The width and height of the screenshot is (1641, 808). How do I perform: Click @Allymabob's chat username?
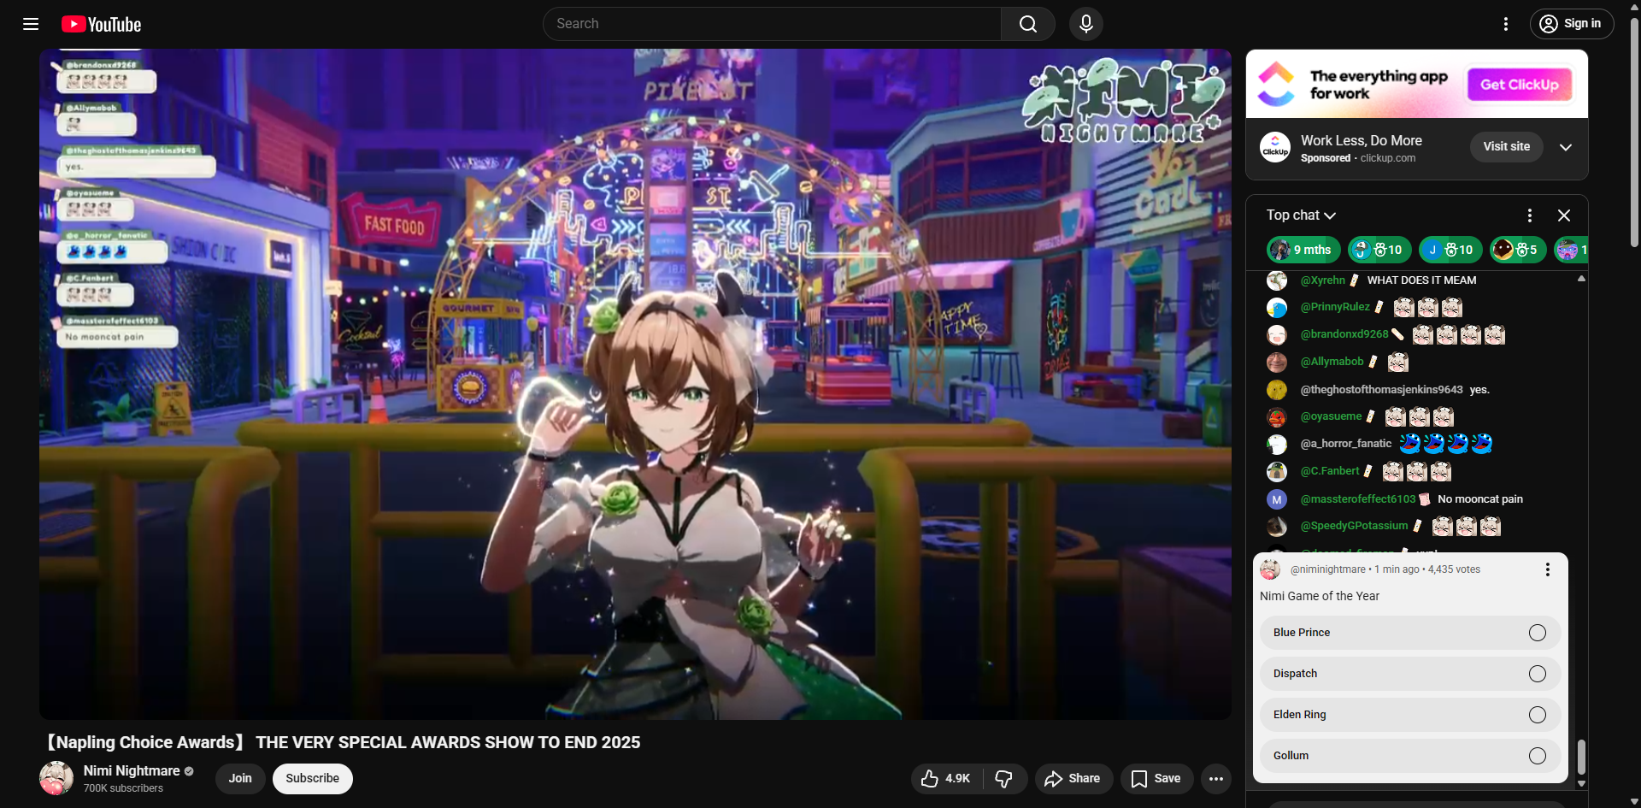click(x=1332, y=362)
